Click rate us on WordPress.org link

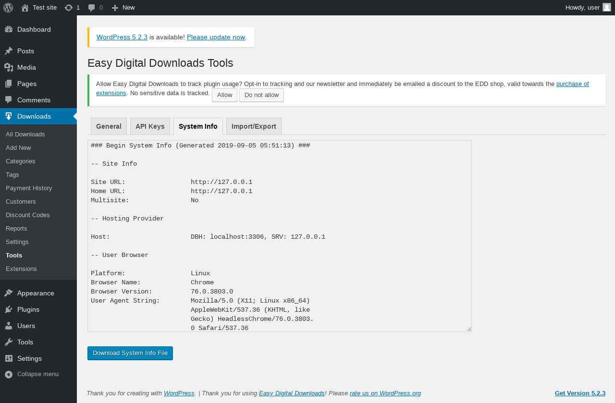coord(385,393)
